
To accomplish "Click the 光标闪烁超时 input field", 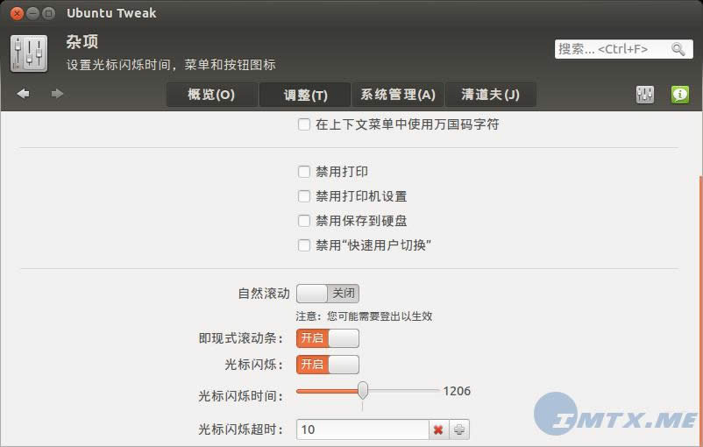I will pyautogui.click(x=362, y=429).
